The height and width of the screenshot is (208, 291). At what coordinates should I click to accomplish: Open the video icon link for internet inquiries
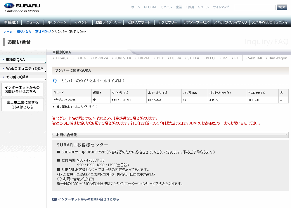click(x=54, y=199)
